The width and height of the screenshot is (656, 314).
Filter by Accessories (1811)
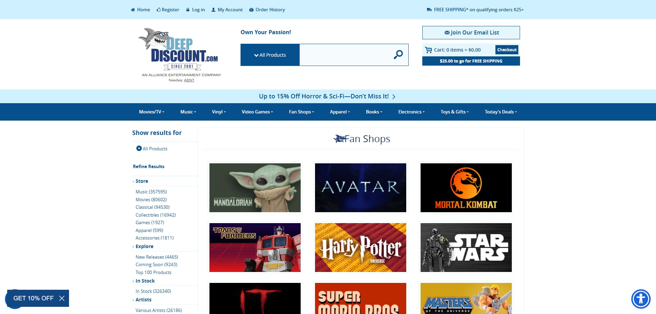pos(154,238)
